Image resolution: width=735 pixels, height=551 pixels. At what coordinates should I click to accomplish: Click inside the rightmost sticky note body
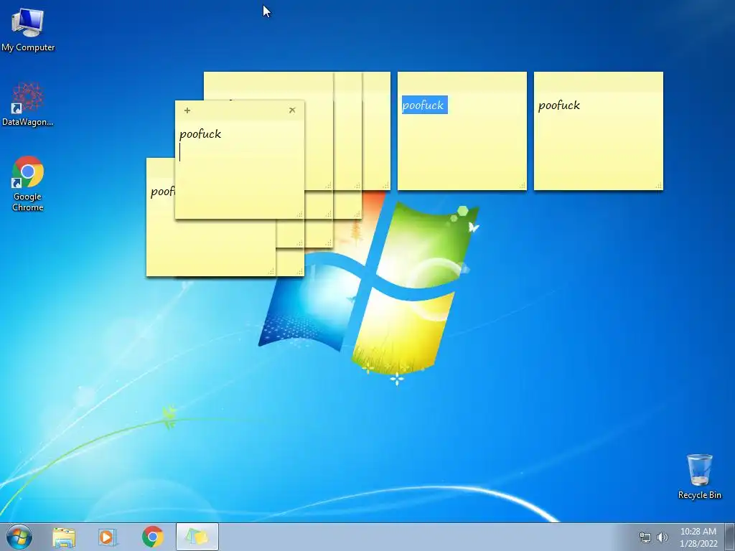click(598, 141)
